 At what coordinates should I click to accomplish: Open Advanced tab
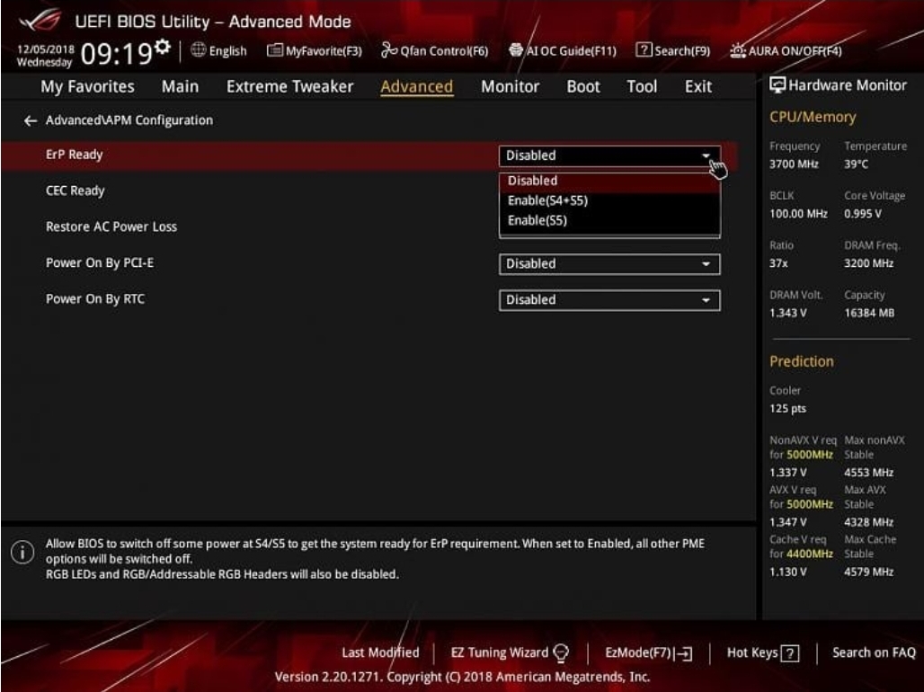click(417, 86)
